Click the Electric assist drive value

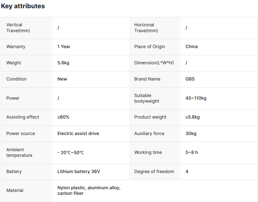click(78, 133)
